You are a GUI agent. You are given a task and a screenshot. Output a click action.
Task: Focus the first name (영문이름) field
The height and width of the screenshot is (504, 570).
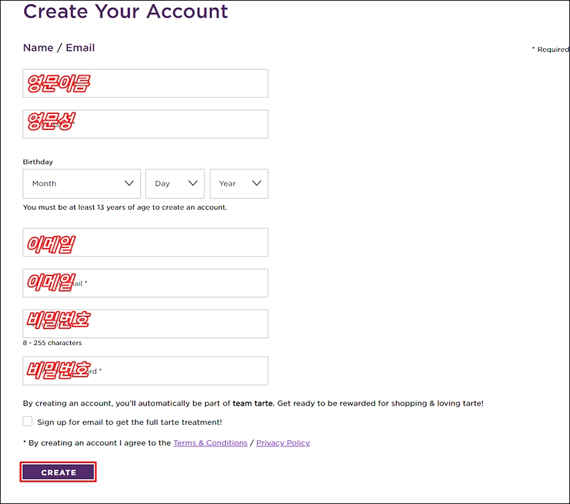coord(146,83)
